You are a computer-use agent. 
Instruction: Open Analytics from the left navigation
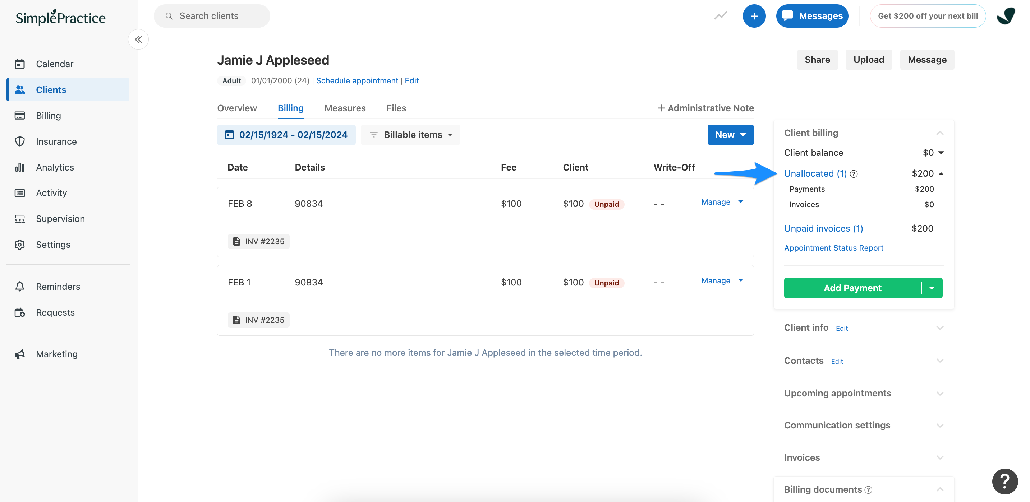55,167
